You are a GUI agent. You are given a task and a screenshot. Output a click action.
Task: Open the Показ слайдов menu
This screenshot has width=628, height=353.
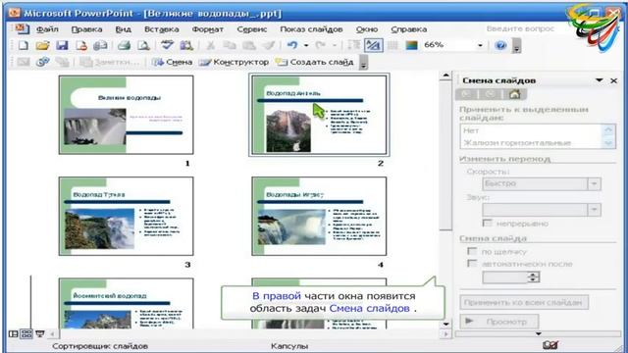(x=311, y=29)
